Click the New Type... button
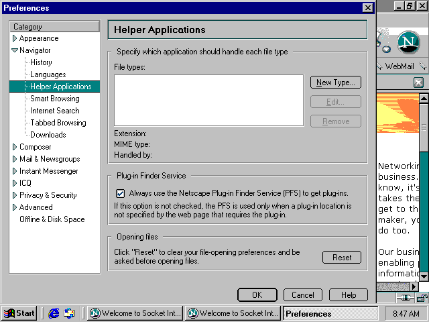This screenshot has width=429, height=322. point(336,83)
